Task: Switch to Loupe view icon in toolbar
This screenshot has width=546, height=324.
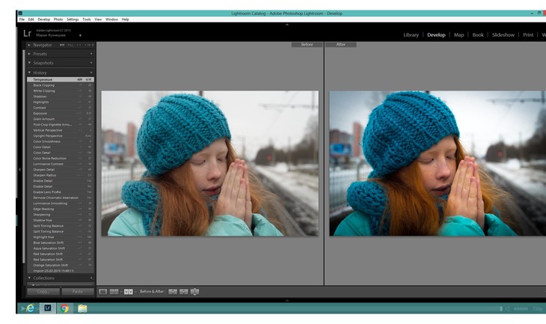Action: (102, 292)
